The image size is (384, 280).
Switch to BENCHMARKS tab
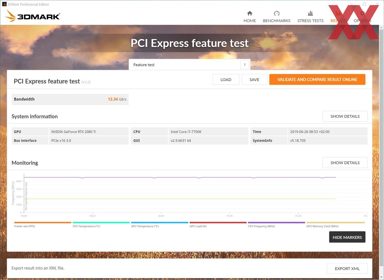[x=277, y=17]
